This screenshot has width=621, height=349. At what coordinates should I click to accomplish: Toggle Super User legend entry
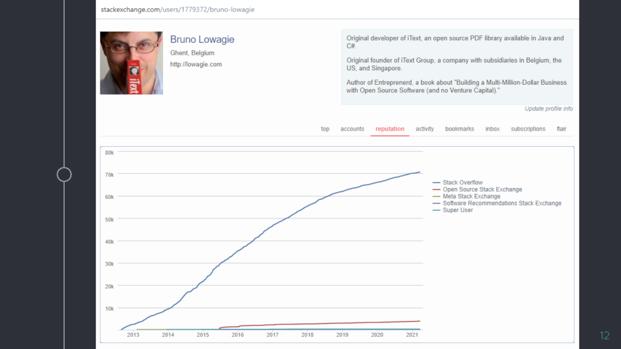[x=453, y=210]
